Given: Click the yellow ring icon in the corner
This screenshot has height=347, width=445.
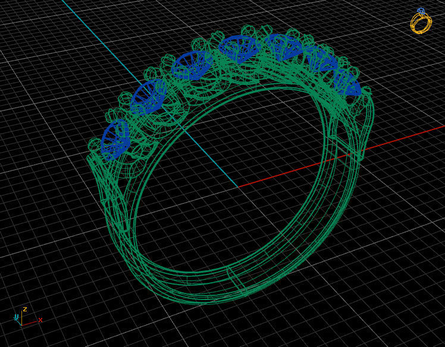Looking at the screenshot, I should (x=421, y=21).
